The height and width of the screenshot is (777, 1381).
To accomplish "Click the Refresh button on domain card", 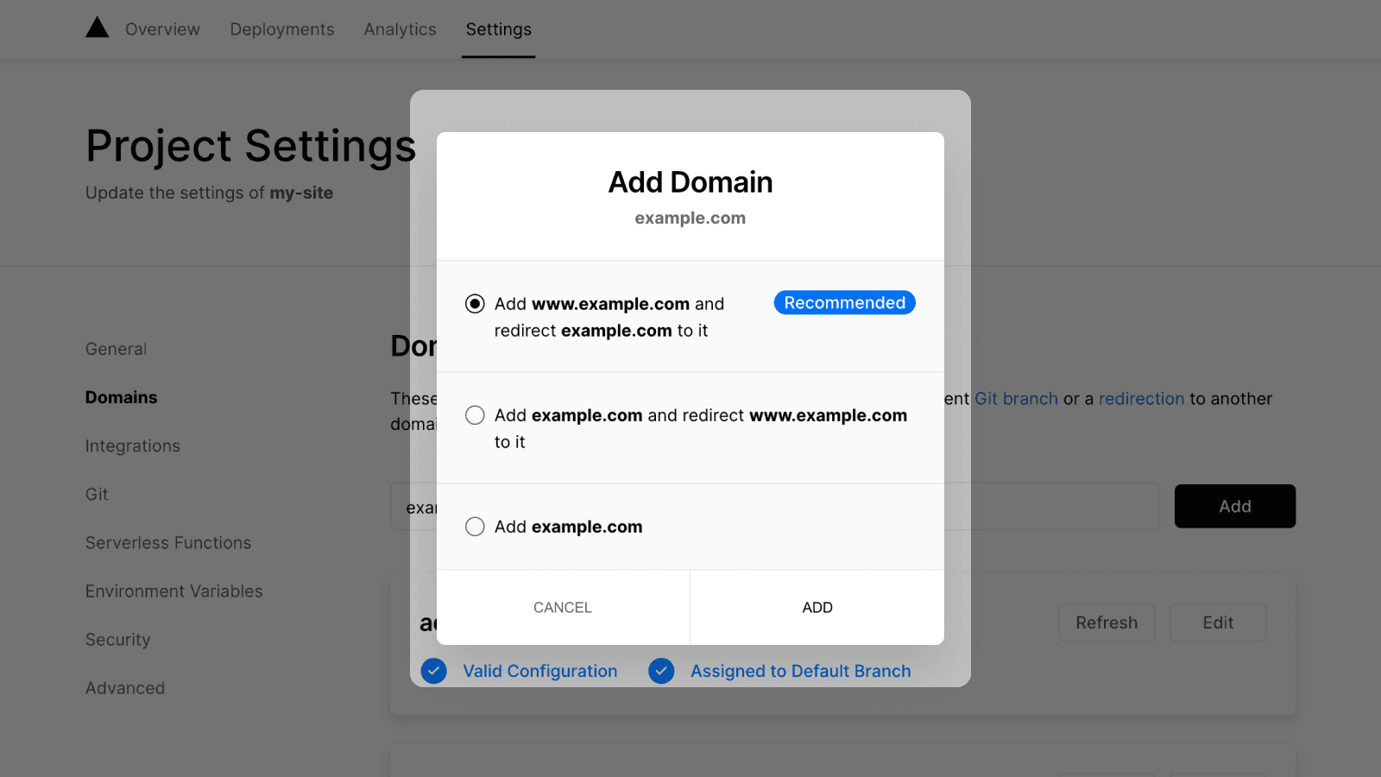I will 1106,622.
